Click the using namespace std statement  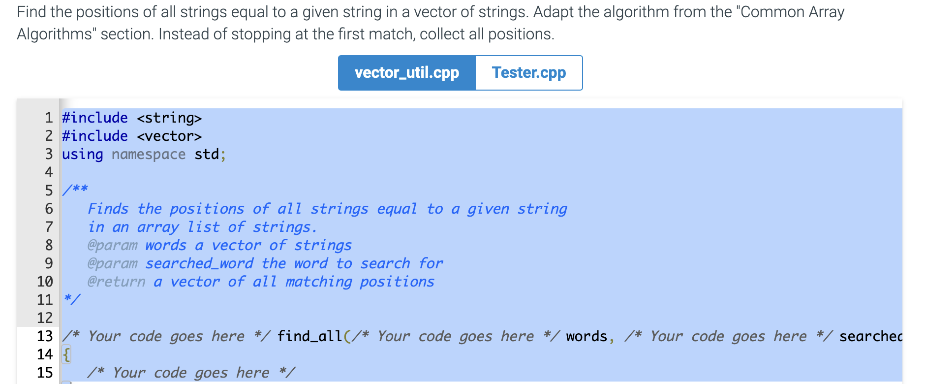pyautogui.click(x=143, y=154)
